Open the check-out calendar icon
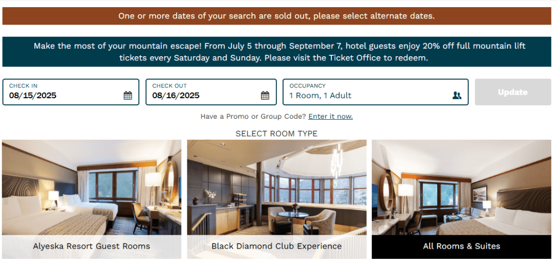 pos(265,95)
